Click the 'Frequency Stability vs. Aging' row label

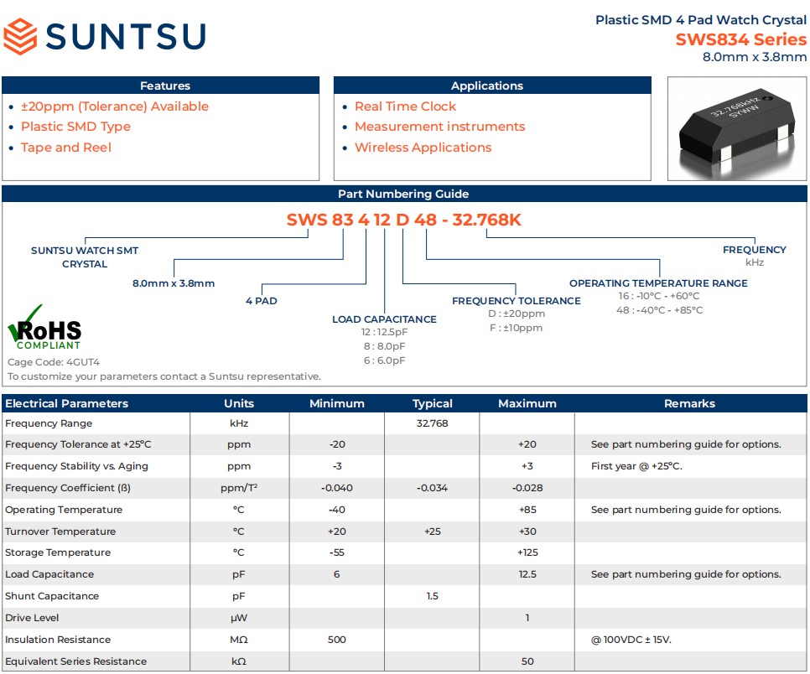pyautogui.click(x=76, y=466)
